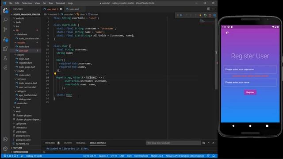This screenshot has height=159, width=283.
Task: Tap the back arrow in emulator app
Action: [x=227, y=33]
